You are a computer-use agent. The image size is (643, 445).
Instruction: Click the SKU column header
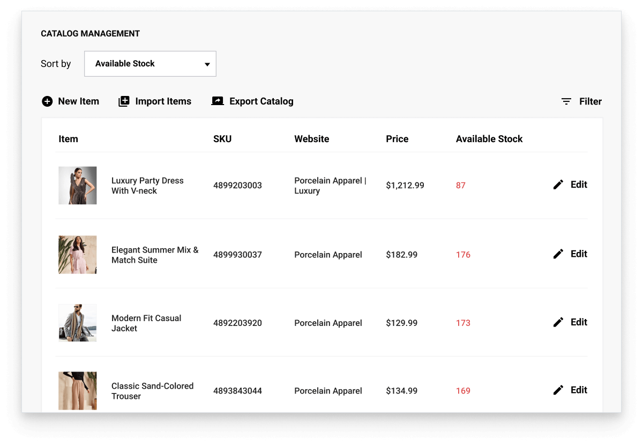pyautogui.click(x=222, y=139)
